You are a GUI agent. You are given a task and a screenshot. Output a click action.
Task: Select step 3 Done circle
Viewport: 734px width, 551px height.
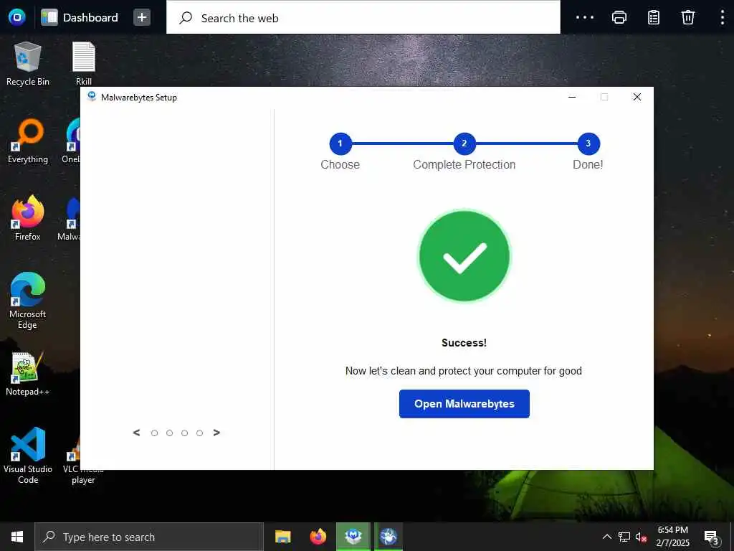tap(588, 143)
